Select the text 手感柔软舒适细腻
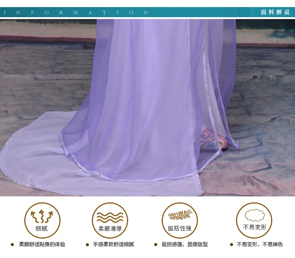Screen dimensions: 295x258 click(x=114, y=244)
